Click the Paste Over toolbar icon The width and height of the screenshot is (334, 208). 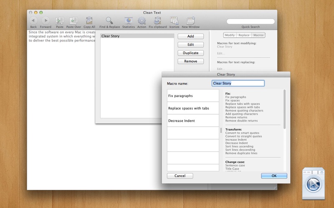[73, 20]
